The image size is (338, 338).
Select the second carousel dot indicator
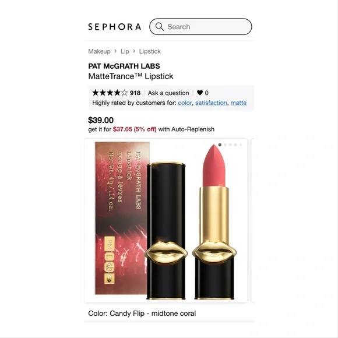pyautogui.click(x=225, y=145)
